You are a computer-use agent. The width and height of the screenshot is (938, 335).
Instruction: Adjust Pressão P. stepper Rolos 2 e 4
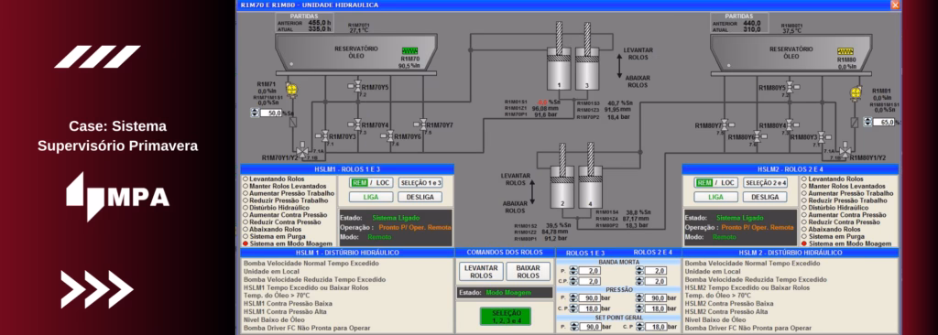pos(639,297)
